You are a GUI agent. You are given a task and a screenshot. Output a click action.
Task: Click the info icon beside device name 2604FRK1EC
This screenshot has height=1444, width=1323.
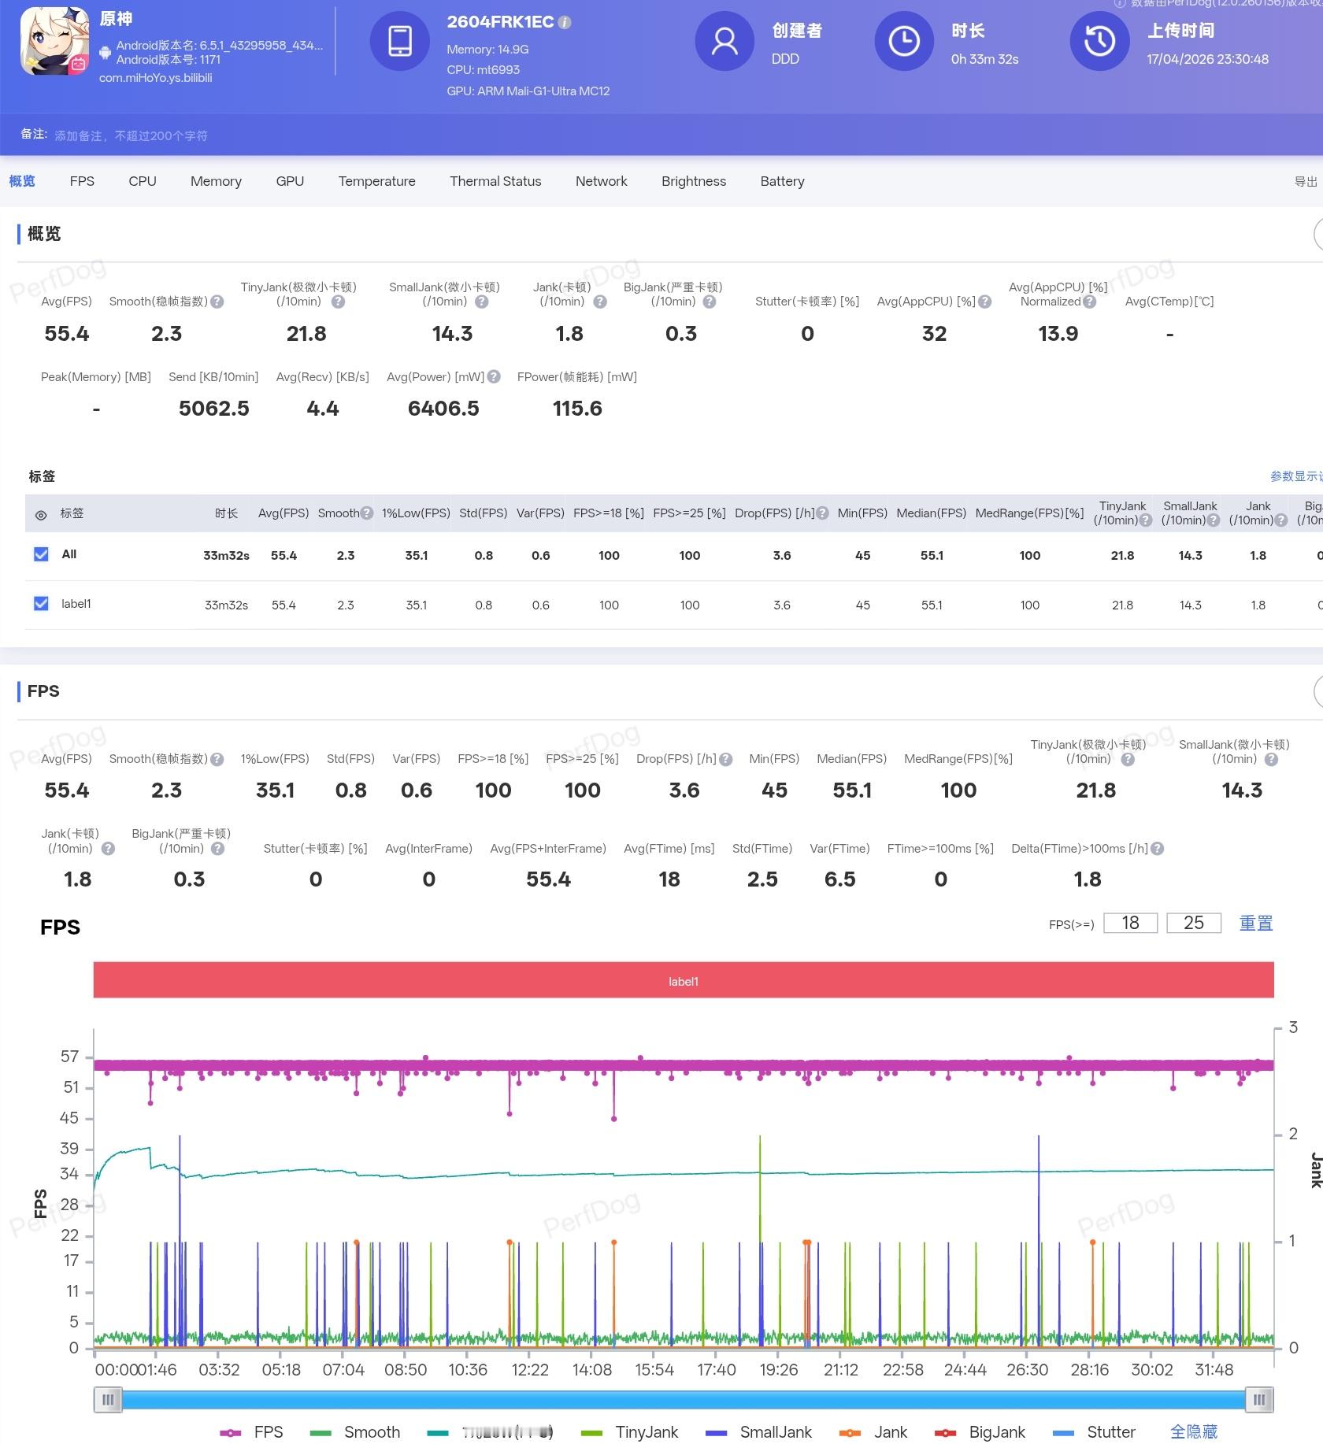(x=565, y=23)
